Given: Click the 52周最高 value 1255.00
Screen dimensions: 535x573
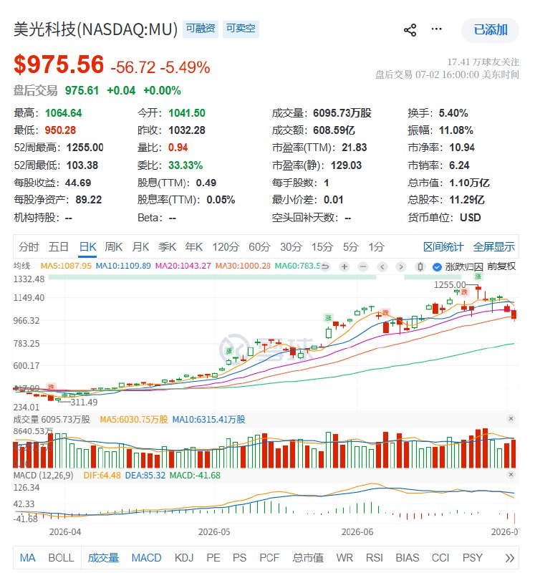Looking at the screenshot, I should click(x=85, y=148).
